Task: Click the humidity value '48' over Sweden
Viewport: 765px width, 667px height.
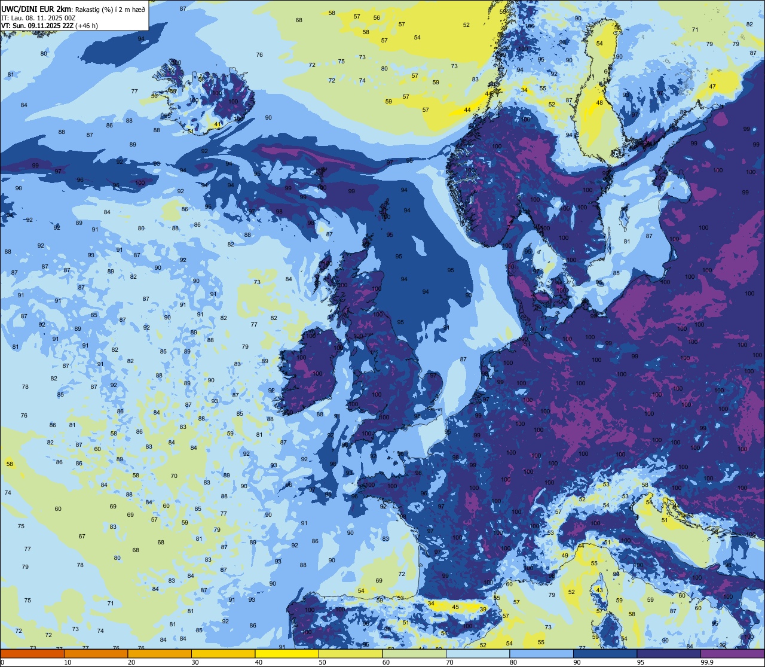Action: [599, 103]
